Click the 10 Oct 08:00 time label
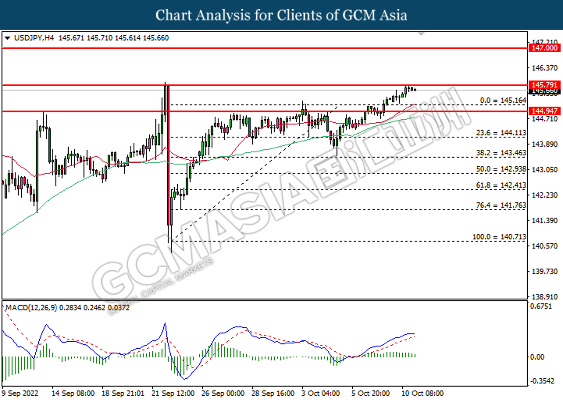563x402 pixels. 423,393
